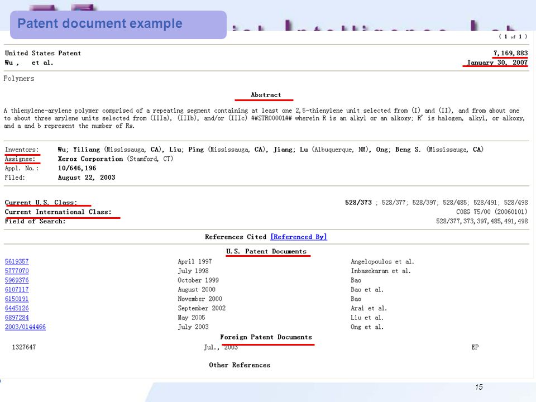This screenshot has width=536, height=402.
Task: Select the date "November 2000"
Action: coord(200,299)
